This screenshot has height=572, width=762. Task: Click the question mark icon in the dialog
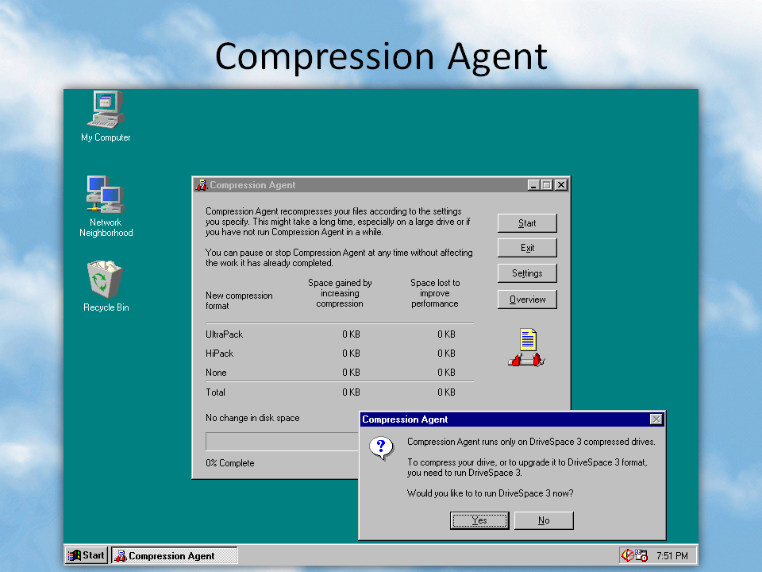point(382,448)
